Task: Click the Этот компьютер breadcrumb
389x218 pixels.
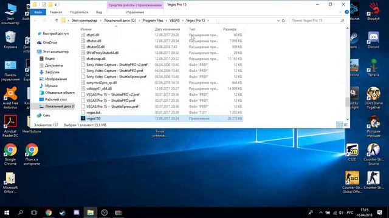Action: coord(84,21)
